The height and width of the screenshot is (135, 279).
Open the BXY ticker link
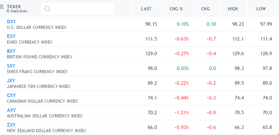[x=11, y=51]
